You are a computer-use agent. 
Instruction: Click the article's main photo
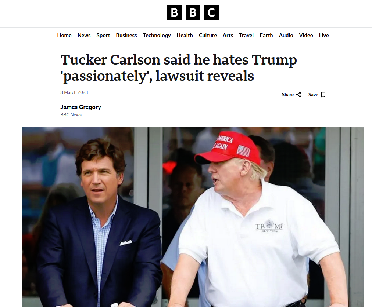[x=193, y=217]
